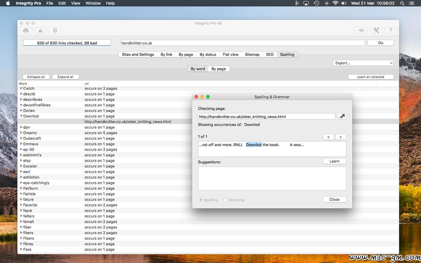Click the Word column header
This screenshot has height=263, width=421.
click(51, 84)
